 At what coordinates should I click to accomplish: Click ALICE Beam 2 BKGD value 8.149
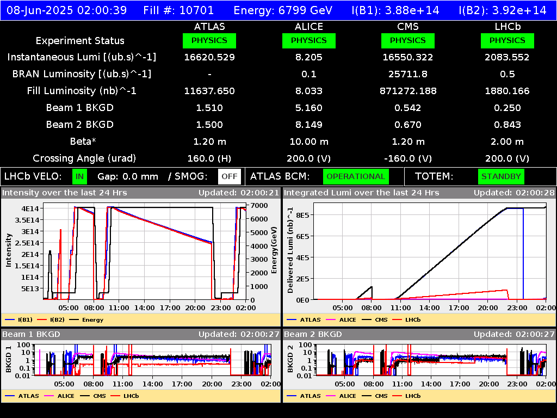pyautogui.click(x=309, y=125)
